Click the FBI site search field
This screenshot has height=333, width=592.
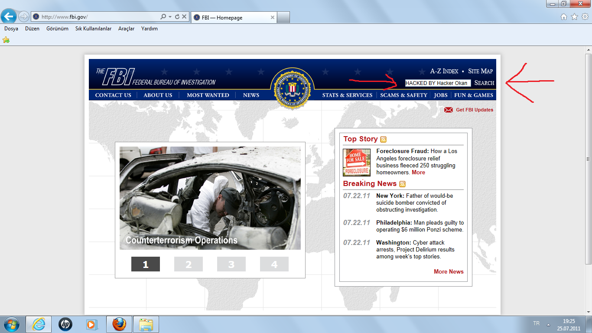(x=438, y=83)
